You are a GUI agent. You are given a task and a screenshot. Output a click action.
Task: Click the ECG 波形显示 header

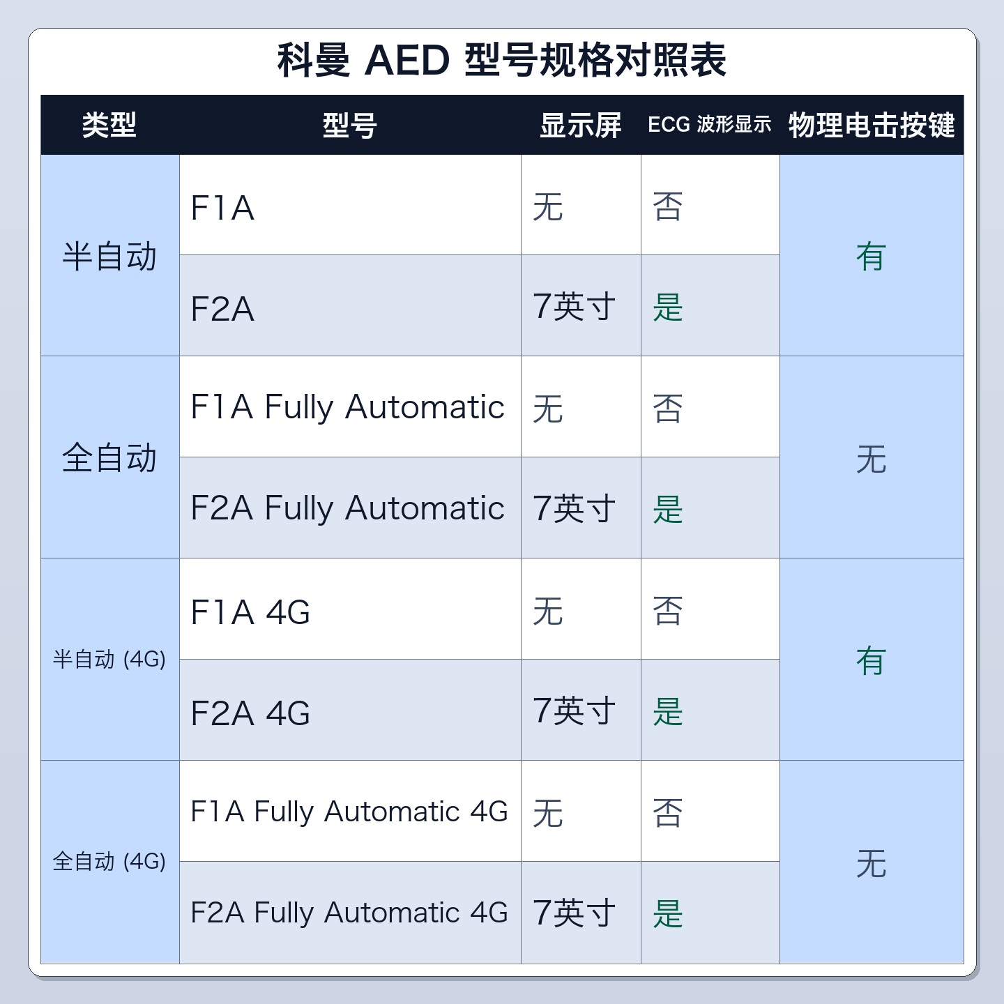point(710,125)
